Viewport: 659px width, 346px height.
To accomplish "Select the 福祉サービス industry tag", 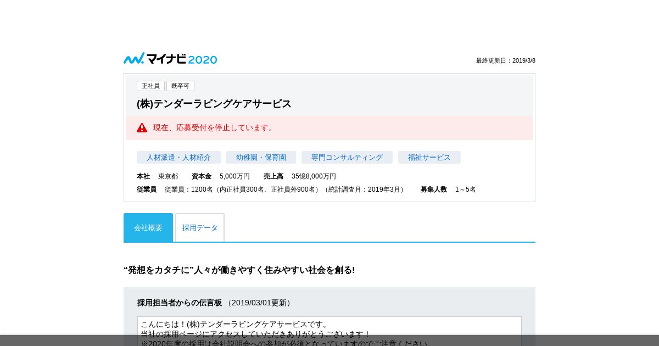I will [429, 157].
